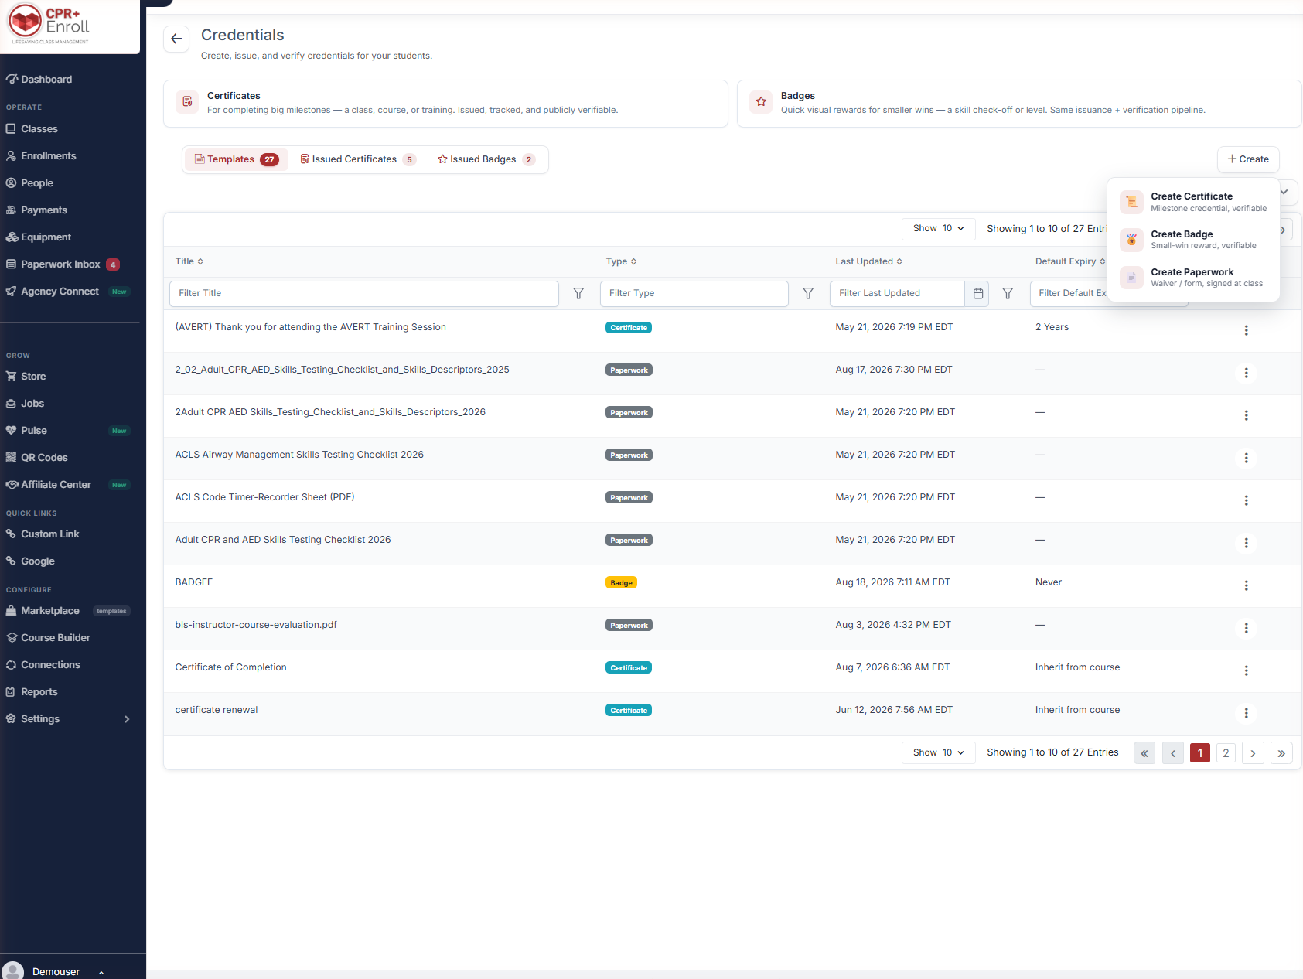Viewport: 1303px width, 979px height.
Task: Click the Certificates info card
Action: (445, 104)
